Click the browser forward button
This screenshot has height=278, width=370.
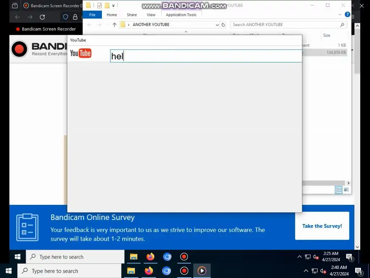click(x=30, y=17)
